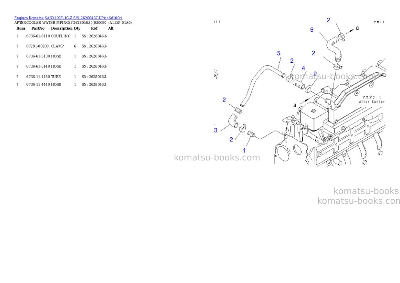Screen dimensions: 400x283
Task: Select part number 07281-00289
Action: coord(37,46)
